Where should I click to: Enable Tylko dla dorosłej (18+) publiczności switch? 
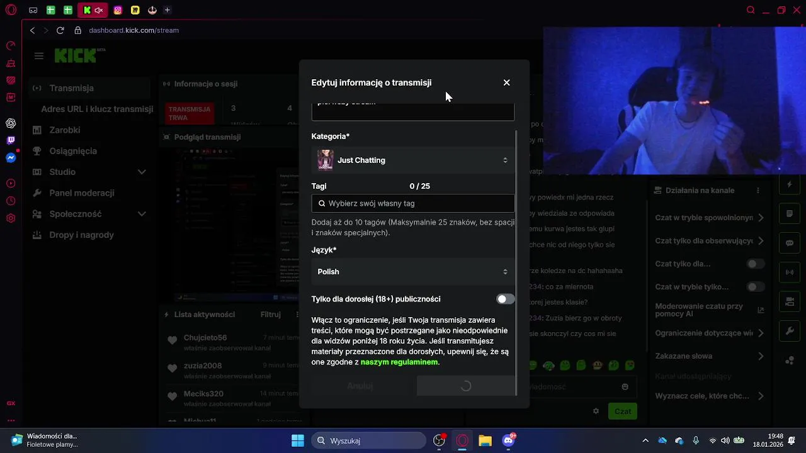[505, 299]
